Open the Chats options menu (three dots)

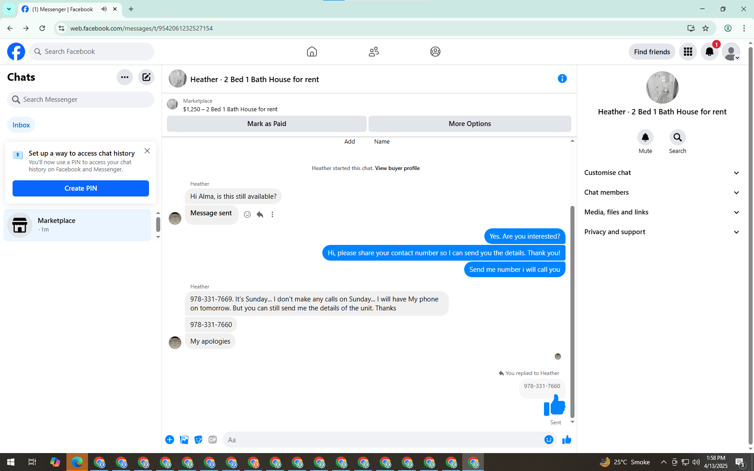[125, 77]
